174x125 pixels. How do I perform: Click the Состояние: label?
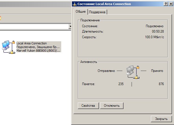pyautogui.click(x=90, y=26)
